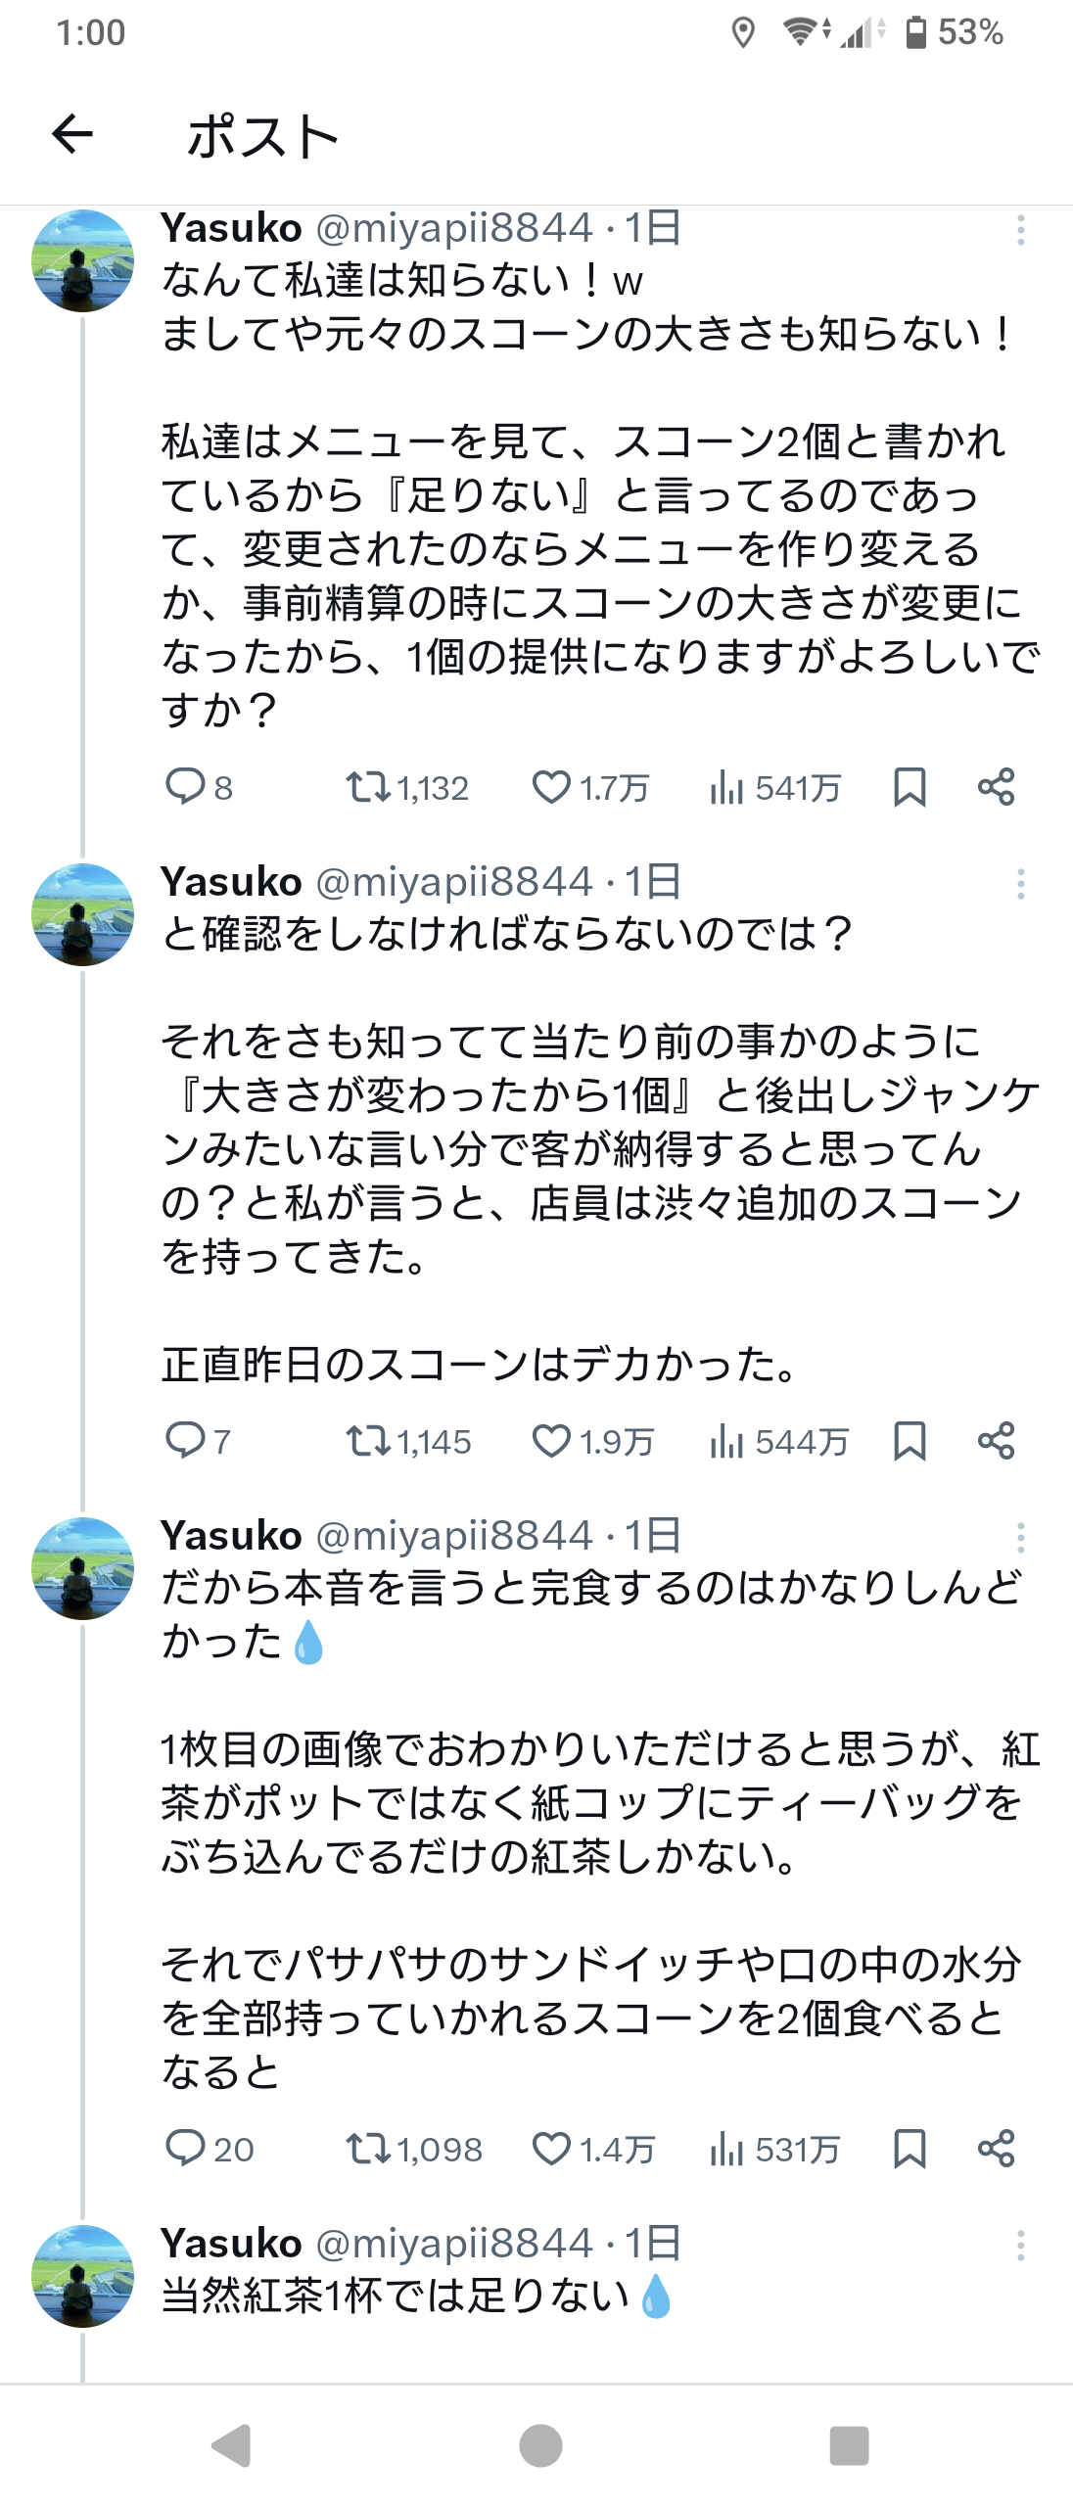1073x2506 pixels.
Task: Open more options on third Yasuko post
Action: pos(1020,1538)
